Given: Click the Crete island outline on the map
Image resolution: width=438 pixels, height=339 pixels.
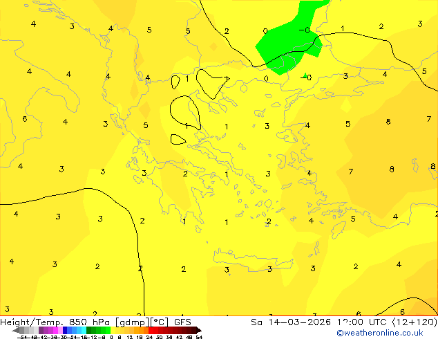Looking at the screenshot, I should coord(253,261).
